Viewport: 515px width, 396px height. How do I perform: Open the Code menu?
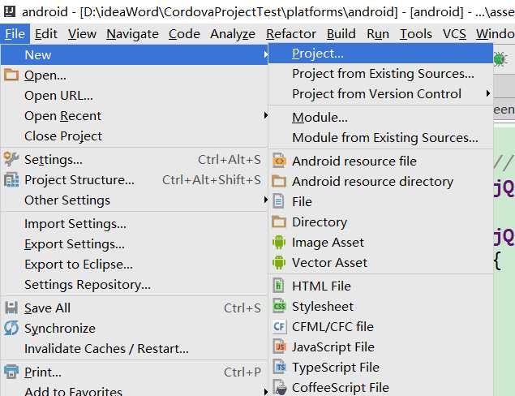[184, 34]
